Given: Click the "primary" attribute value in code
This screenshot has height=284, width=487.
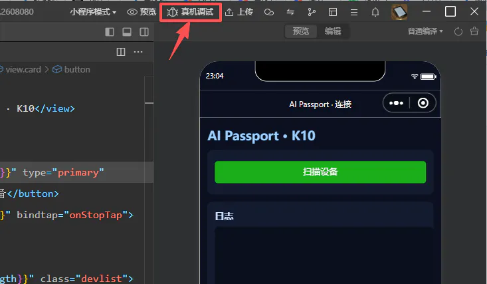Looking at the screenshot, I should click(x=78, y=172).
